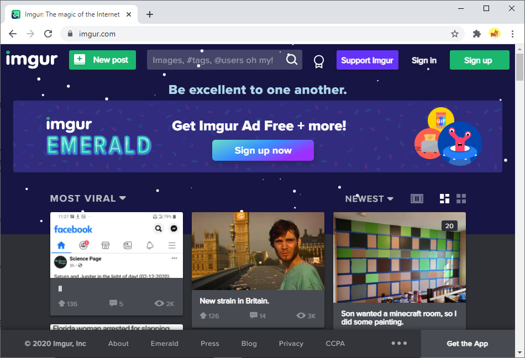Click the Imgur Emerald logo in banner
Image resolution: width=525 pixels, height=358 pixels.
tap(99, 136)
